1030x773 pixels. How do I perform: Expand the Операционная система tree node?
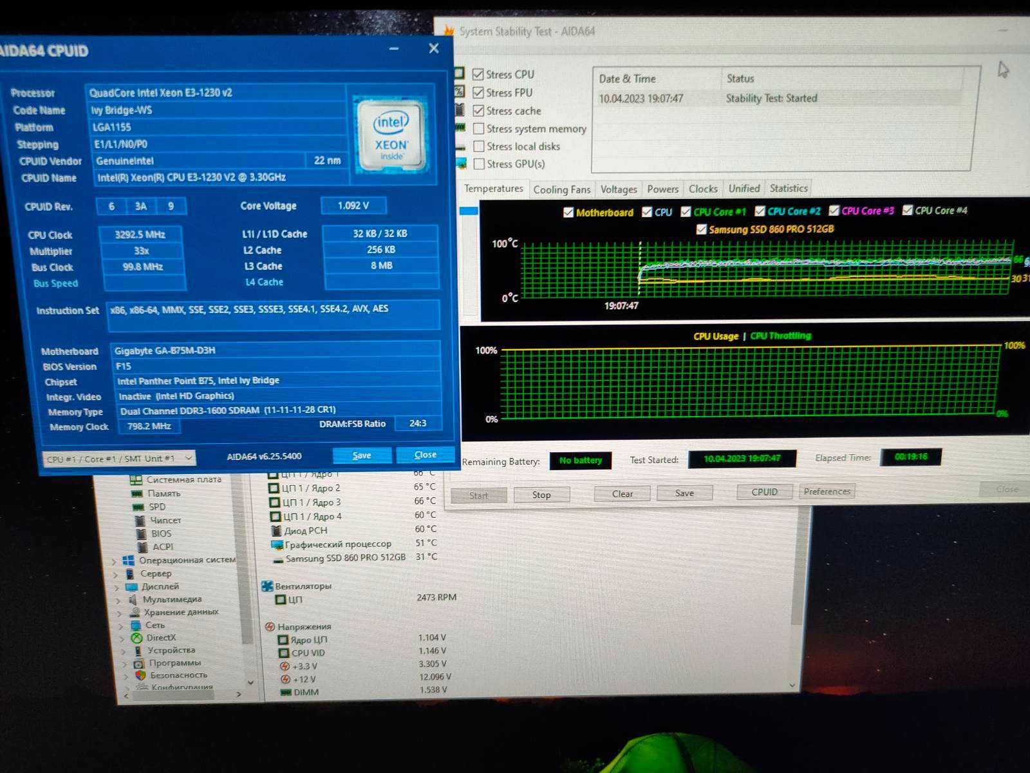[x=114, y=561]
